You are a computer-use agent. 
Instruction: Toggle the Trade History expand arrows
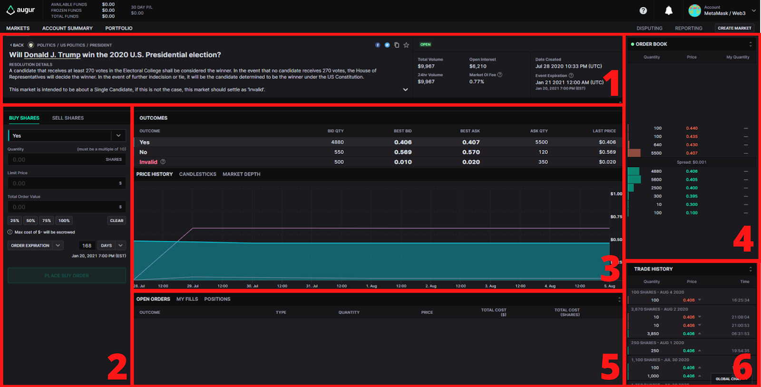click(x=751, y=269)
